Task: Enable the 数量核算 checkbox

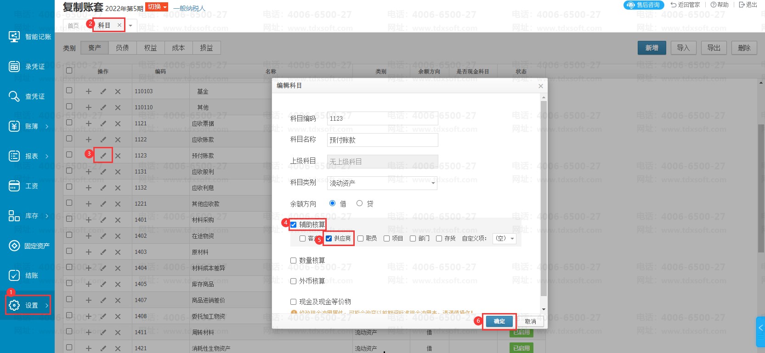Action: [293, 260]
